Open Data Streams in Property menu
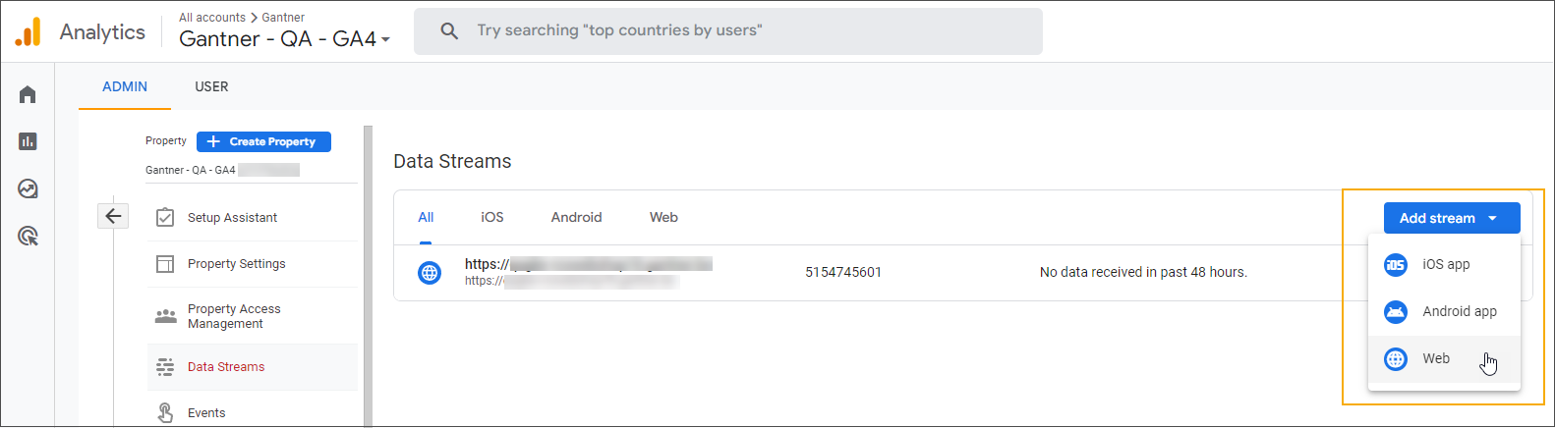 pos(253,367)
